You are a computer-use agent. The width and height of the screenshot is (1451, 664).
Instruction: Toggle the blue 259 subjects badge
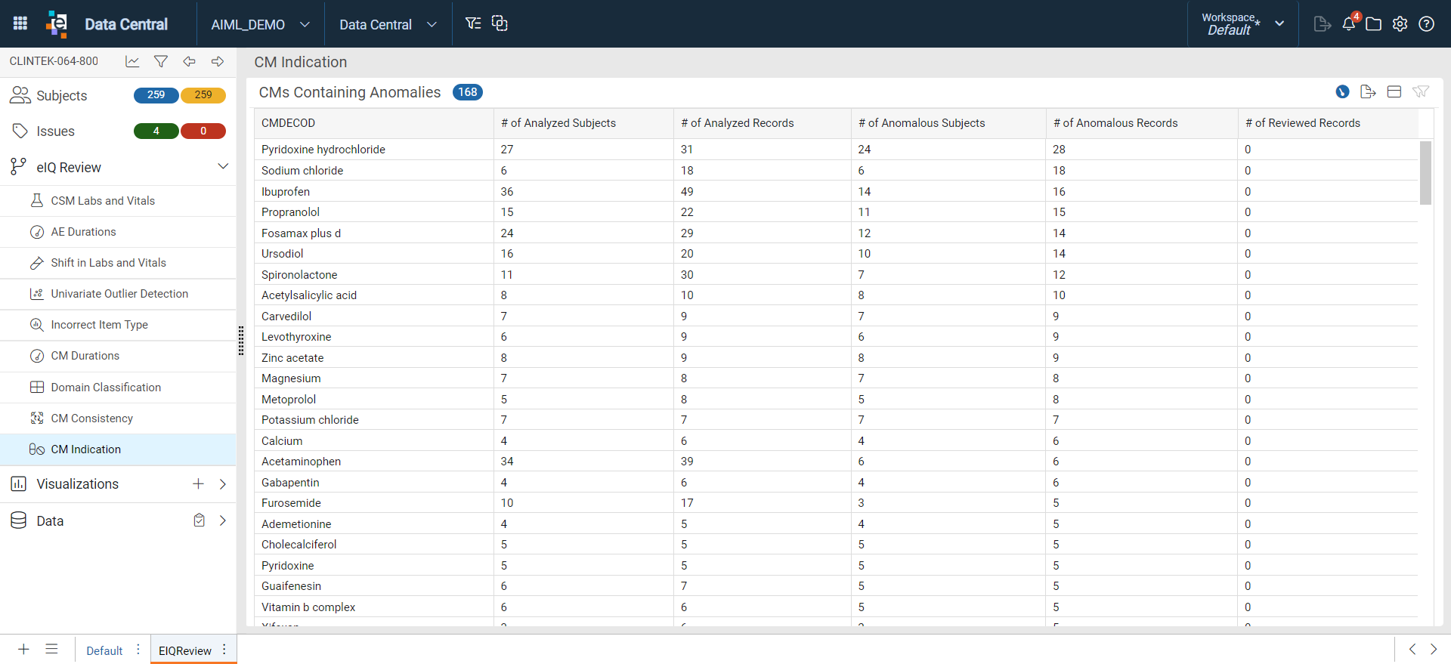(156, 95)
